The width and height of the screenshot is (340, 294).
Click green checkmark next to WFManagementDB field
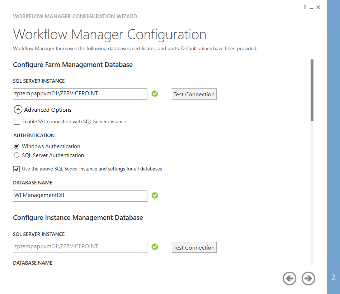tap(155, 196)
